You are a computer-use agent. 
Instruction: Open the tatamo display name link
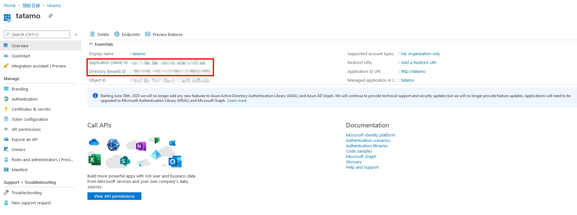pos(139,54)
